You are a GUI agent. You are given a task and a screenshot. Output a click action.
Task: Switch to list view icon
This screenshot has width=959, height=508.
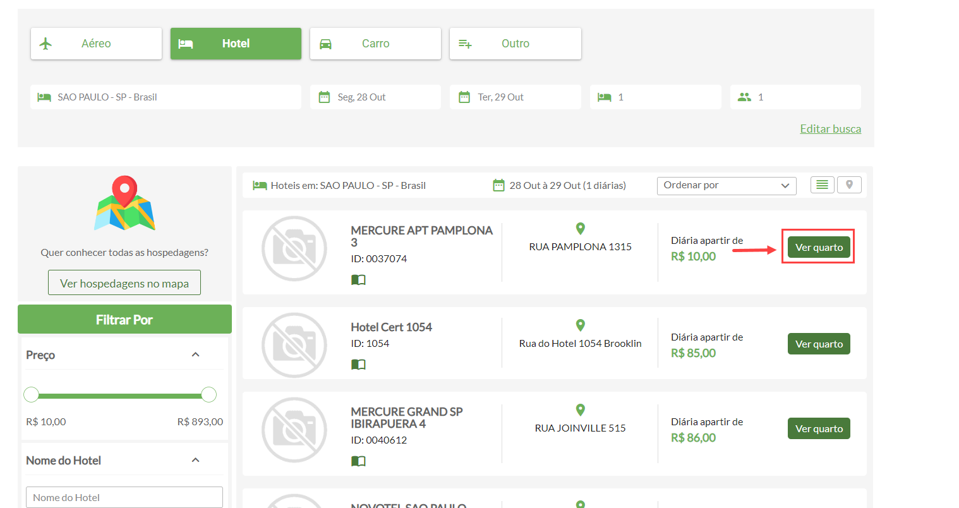[822, 185]
